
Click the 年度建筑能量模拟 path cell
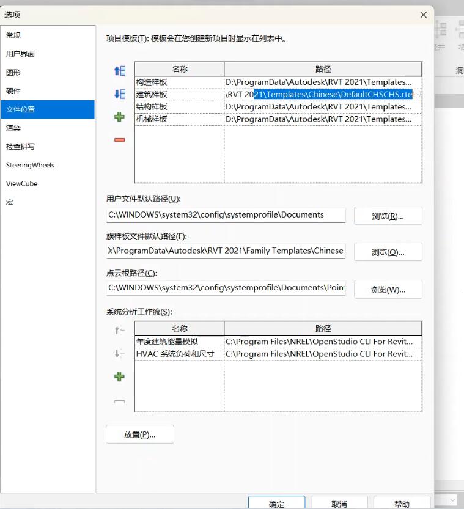323,342
